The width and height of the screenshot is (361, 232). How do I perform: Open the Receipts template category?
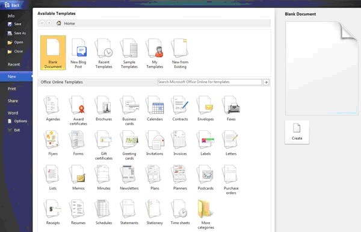click(x=53, y=212)
